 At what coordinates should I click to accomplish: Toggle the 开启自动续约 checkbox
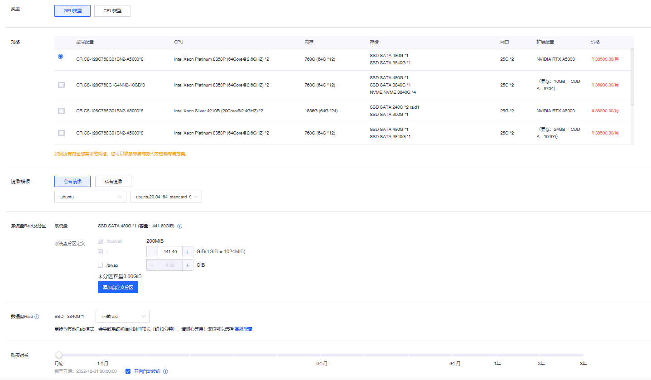coord(128,371)
